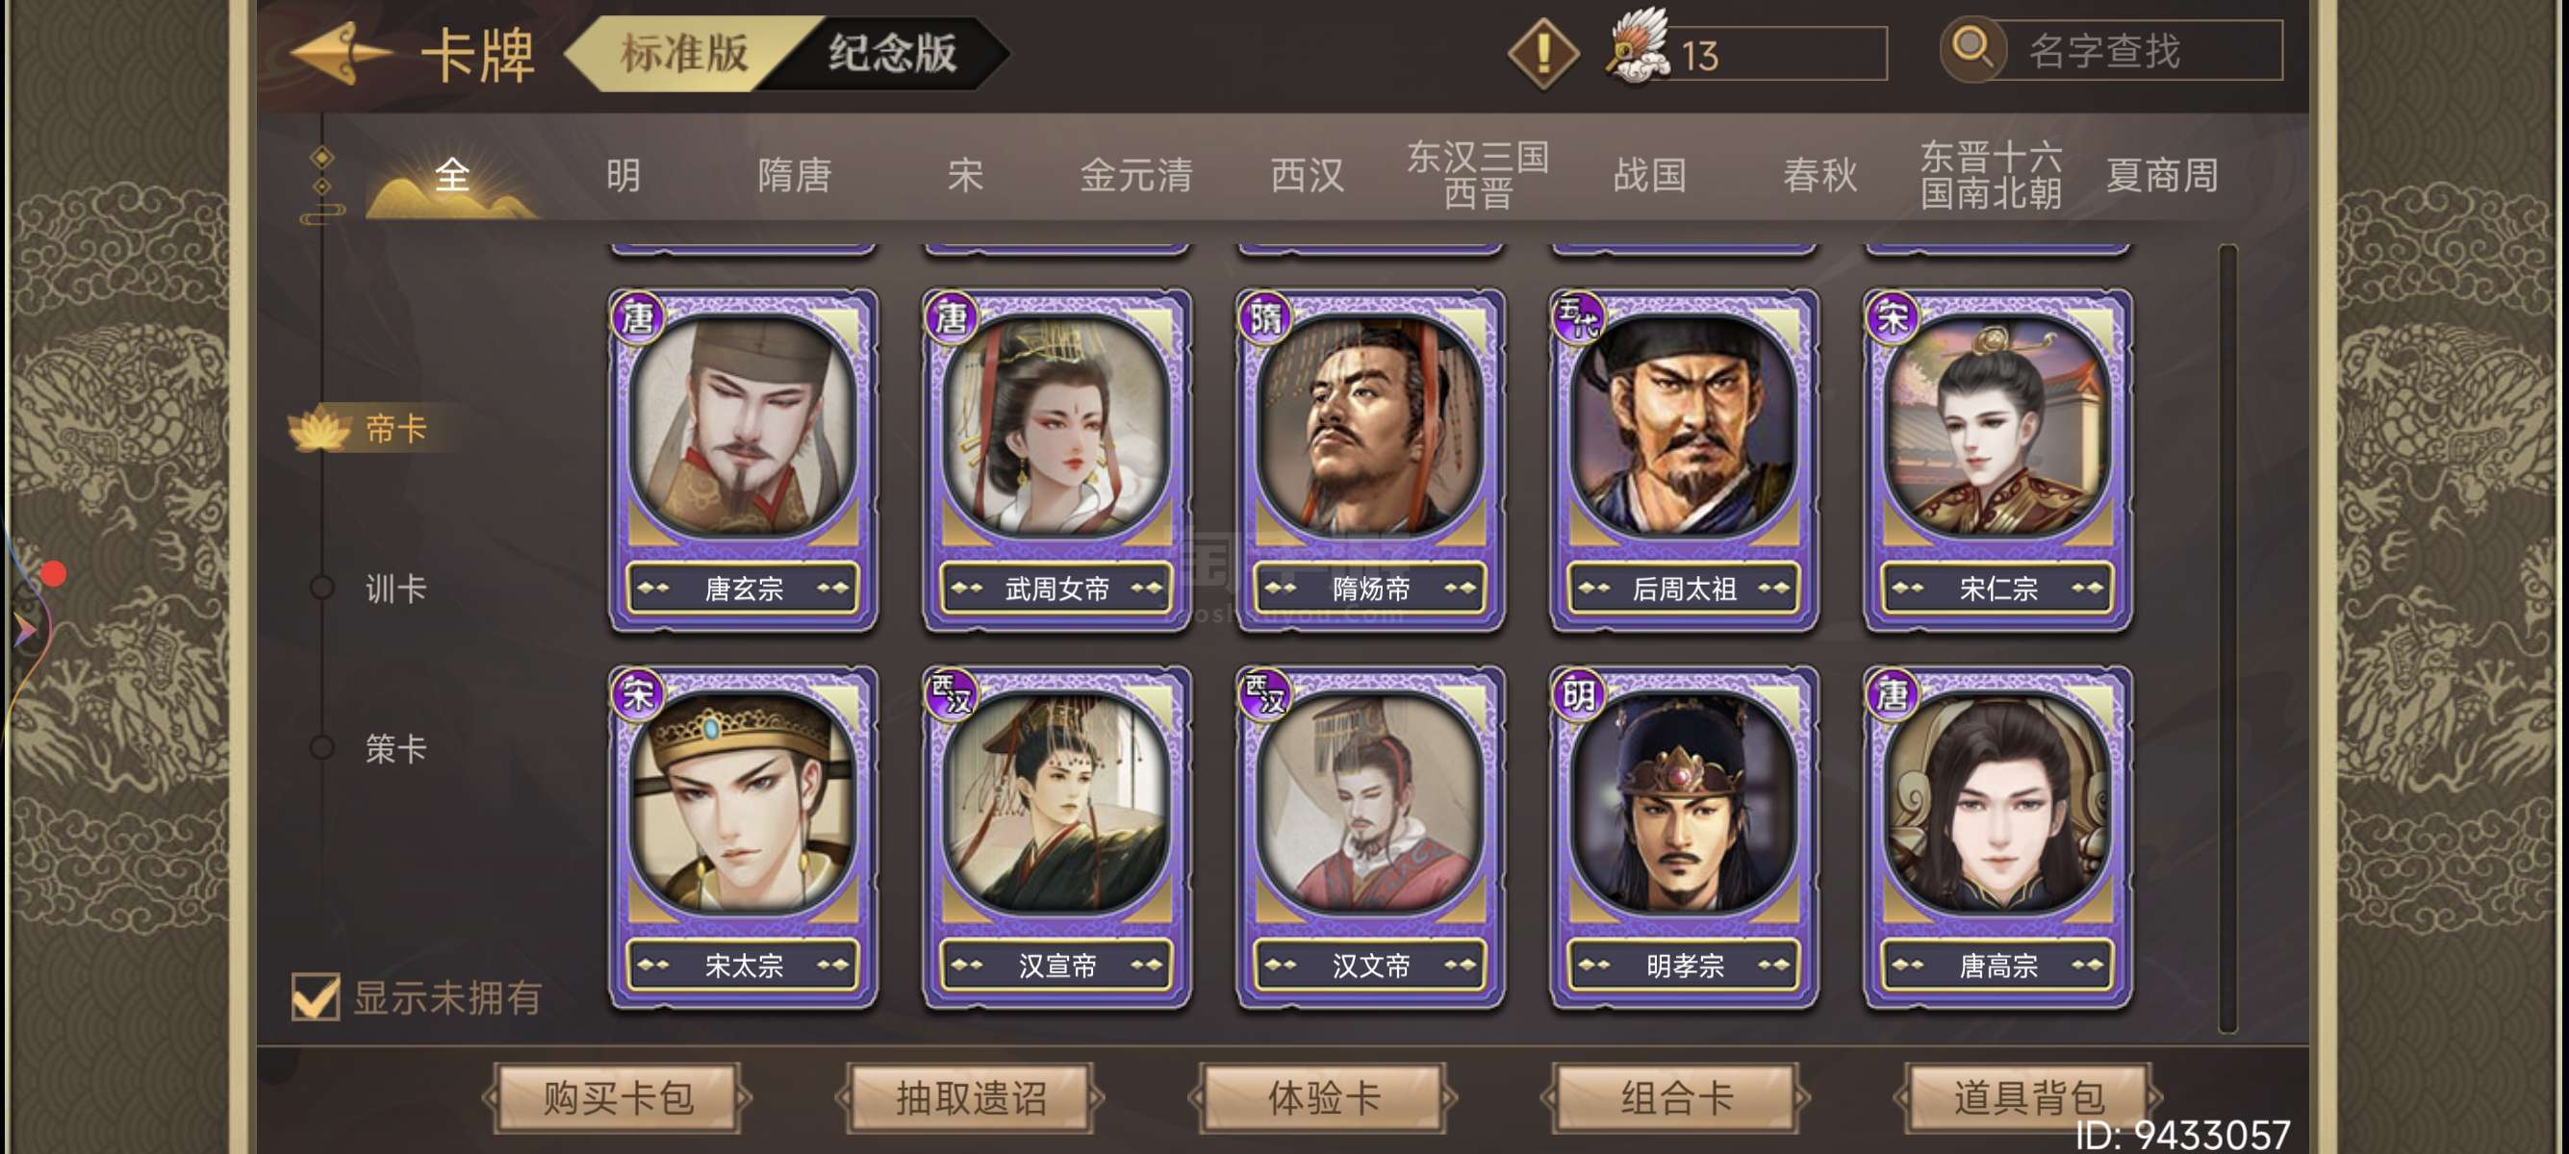This screenshot has width=2569, height=1154.
Task: Click the magnifying glass search icon
Action: (1971, 49)
